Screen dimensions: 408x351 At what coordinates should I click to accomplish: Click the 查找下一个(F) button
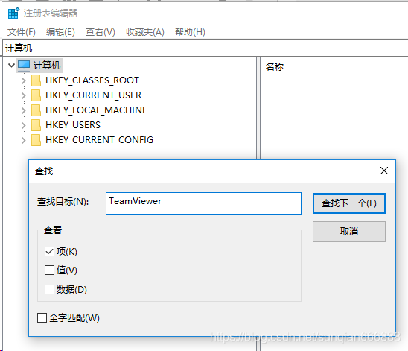(349, 203)
